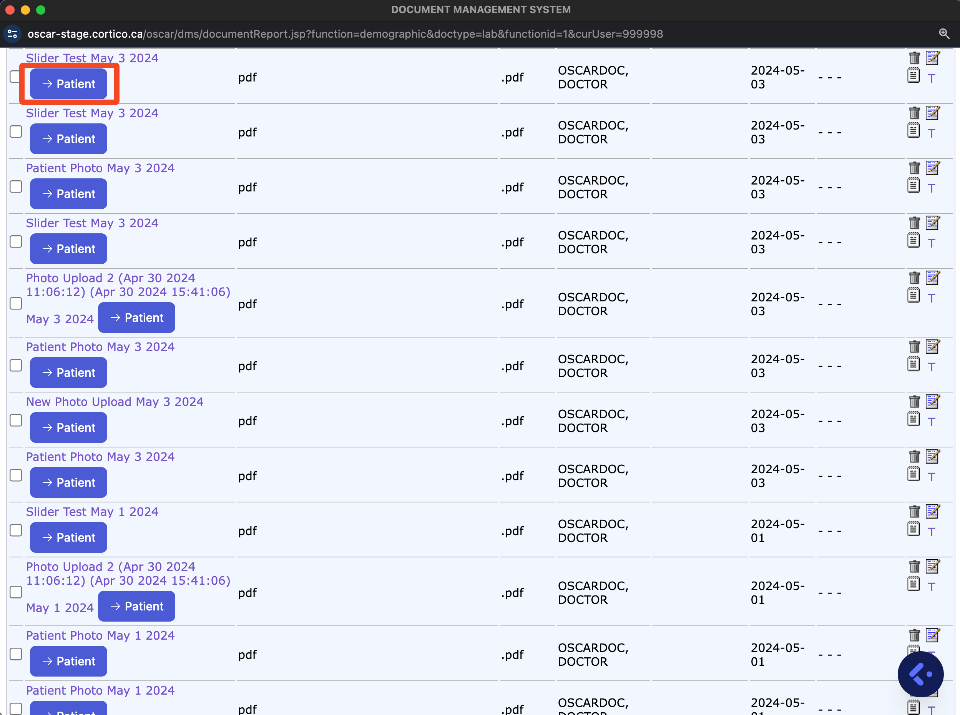Image resolution: width=960 pixels, height=715 pixels.
Task: Edit the New Photo Upload May 3 document
Action: click(x=932, y=402)
